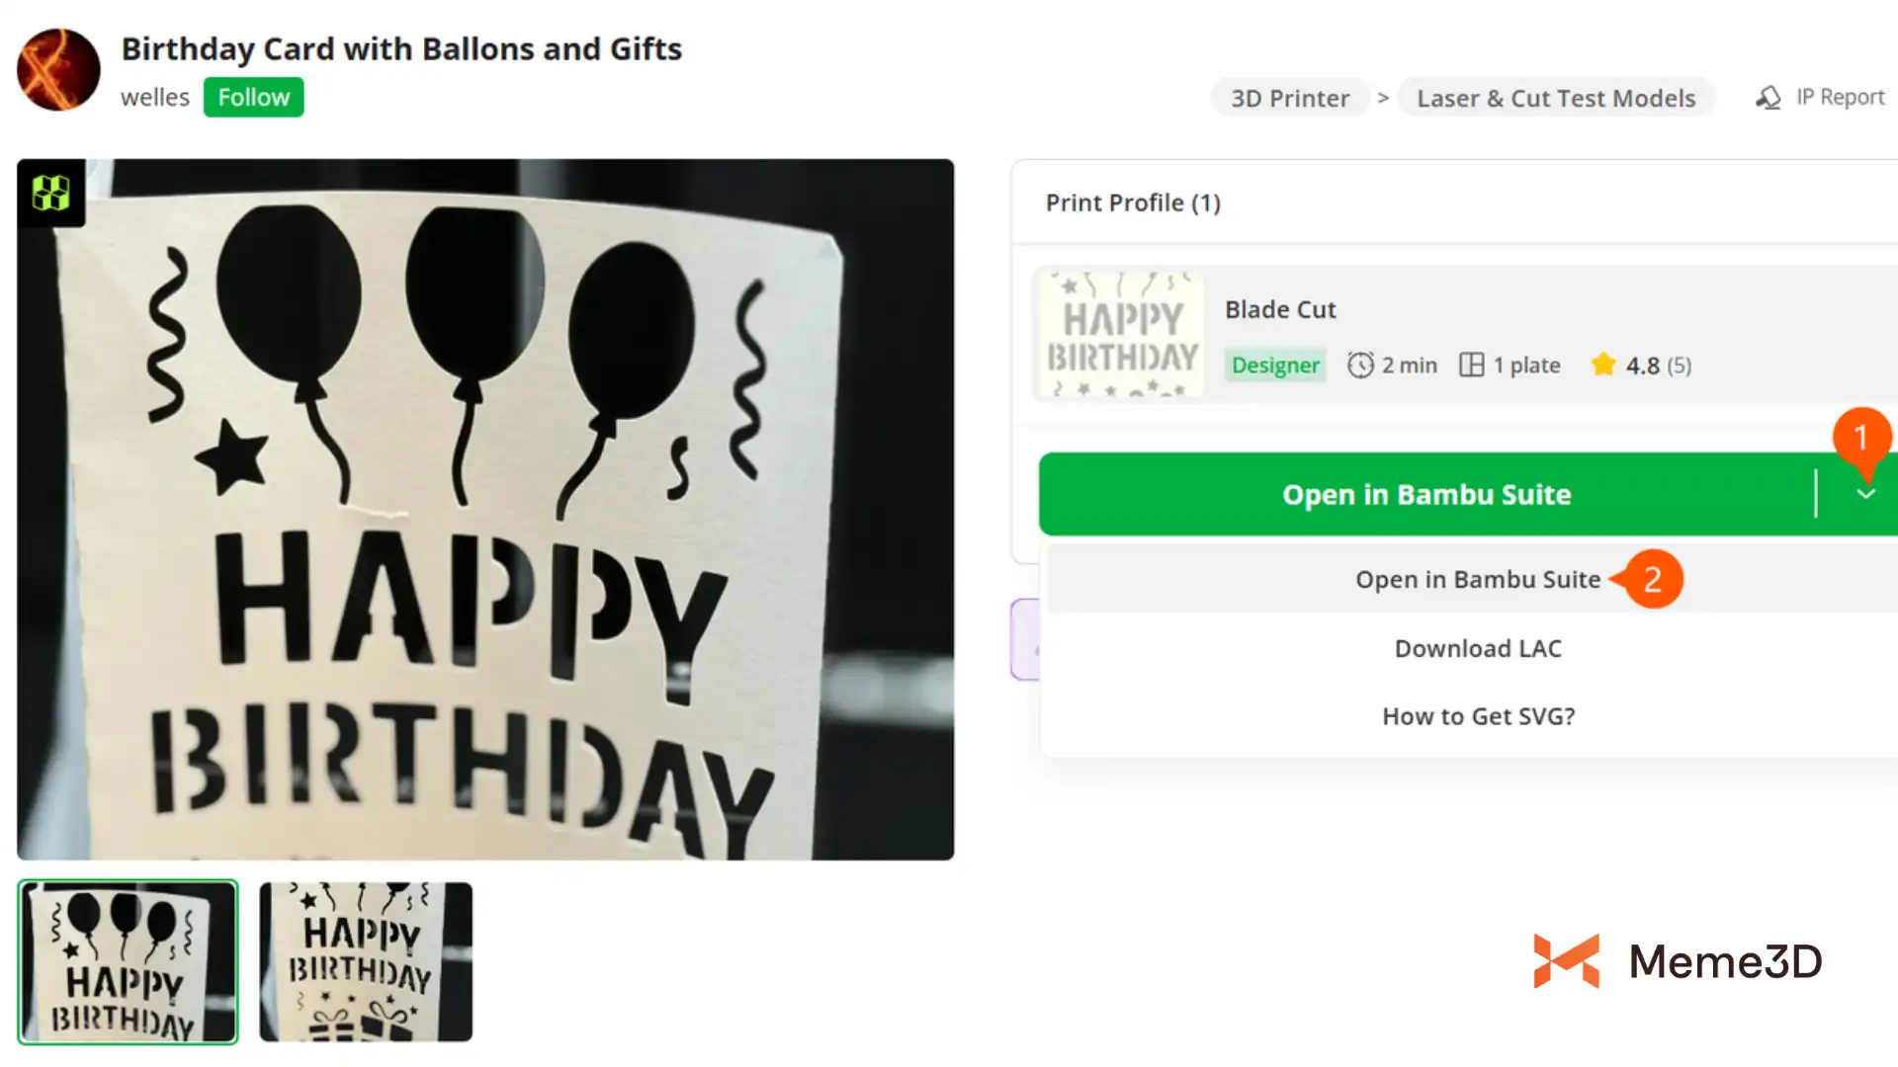Go to Laser & Cut Test Models category
The image size is (1898, 1067).
click(x=1555, y=99)
